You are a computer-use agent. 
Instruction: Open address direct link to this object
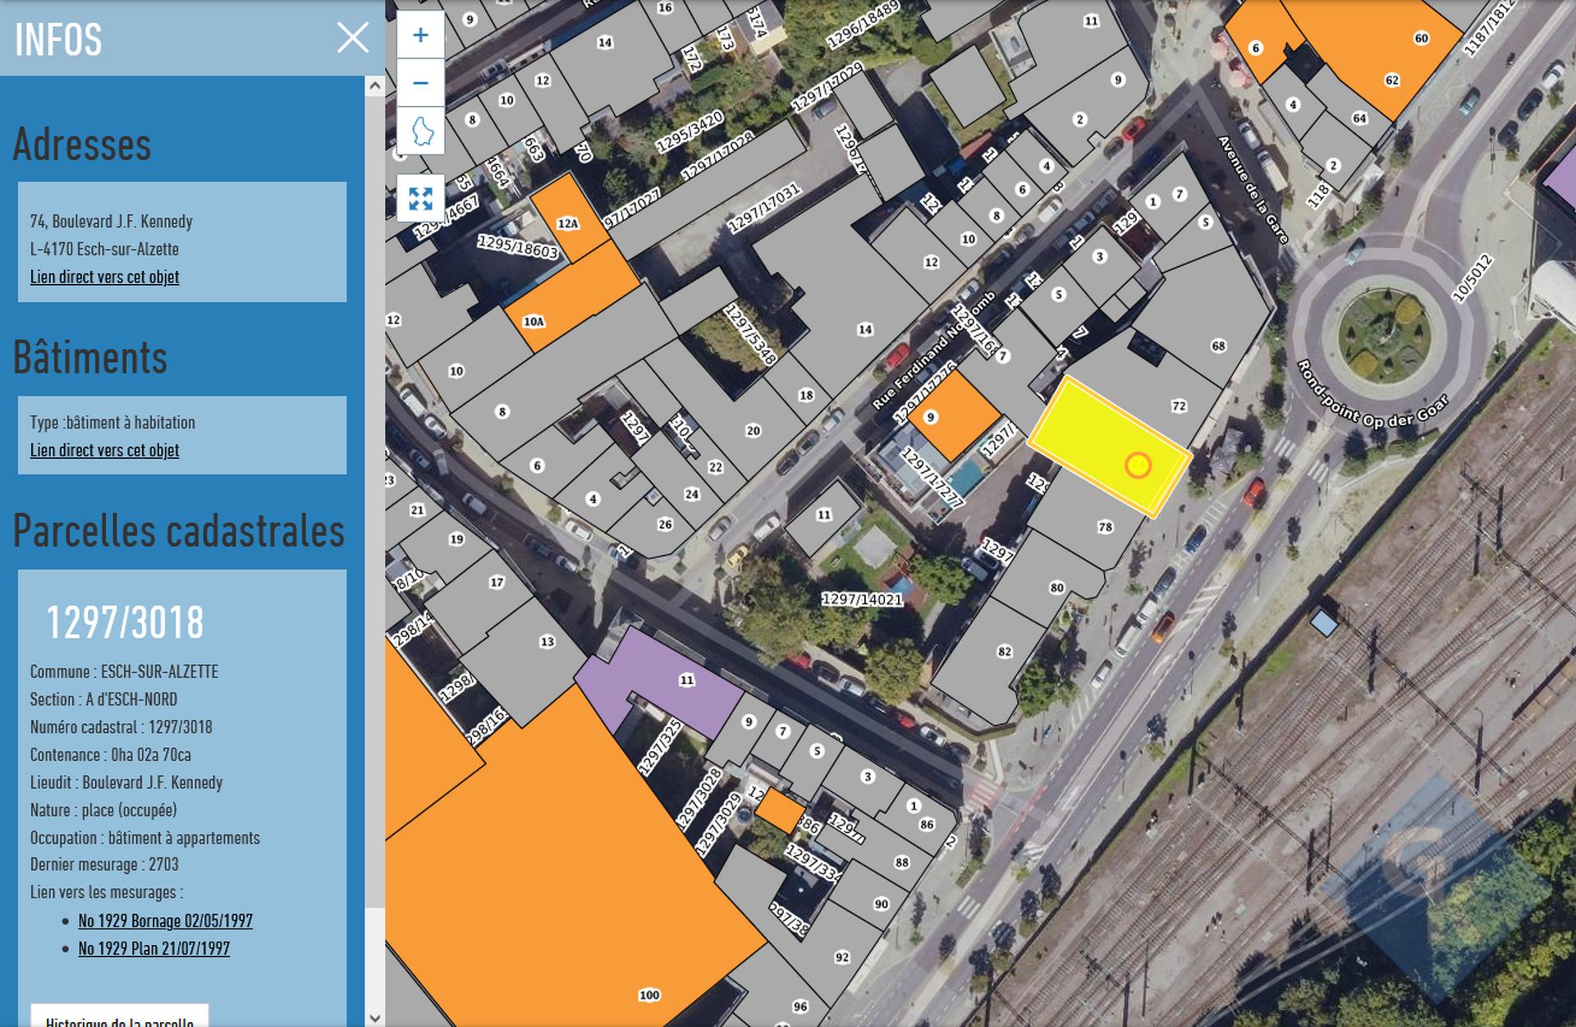tap(104, 277)
